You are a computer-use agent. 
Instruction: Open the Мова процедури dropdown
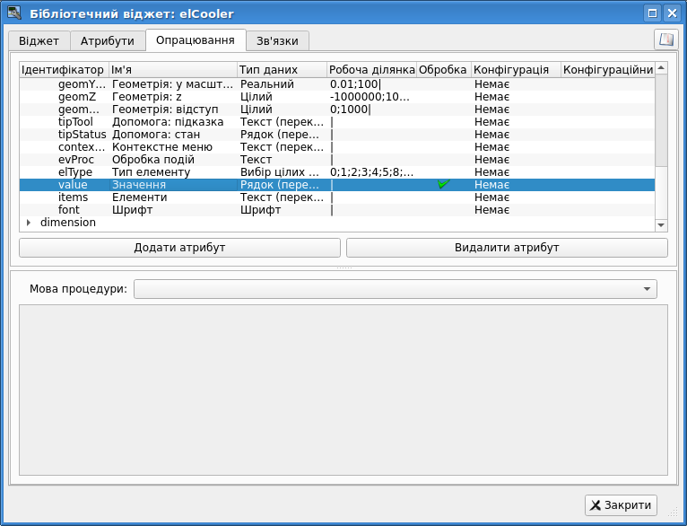pyautogui.click(x=395, y=289)
